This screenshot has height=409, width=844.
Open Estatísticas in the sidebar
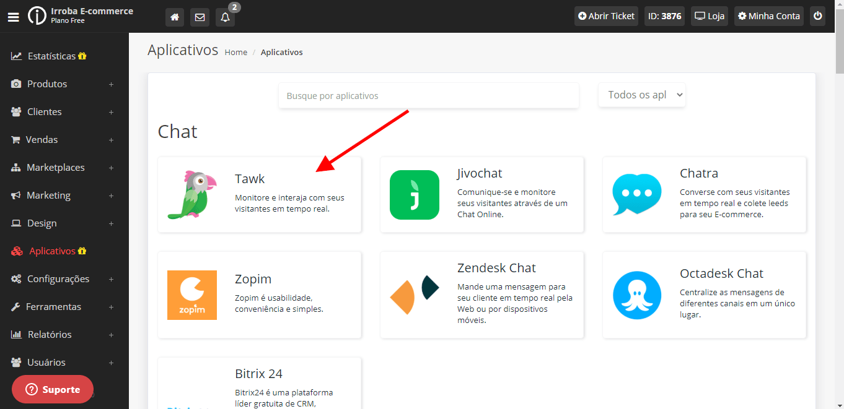coord(51,56)
